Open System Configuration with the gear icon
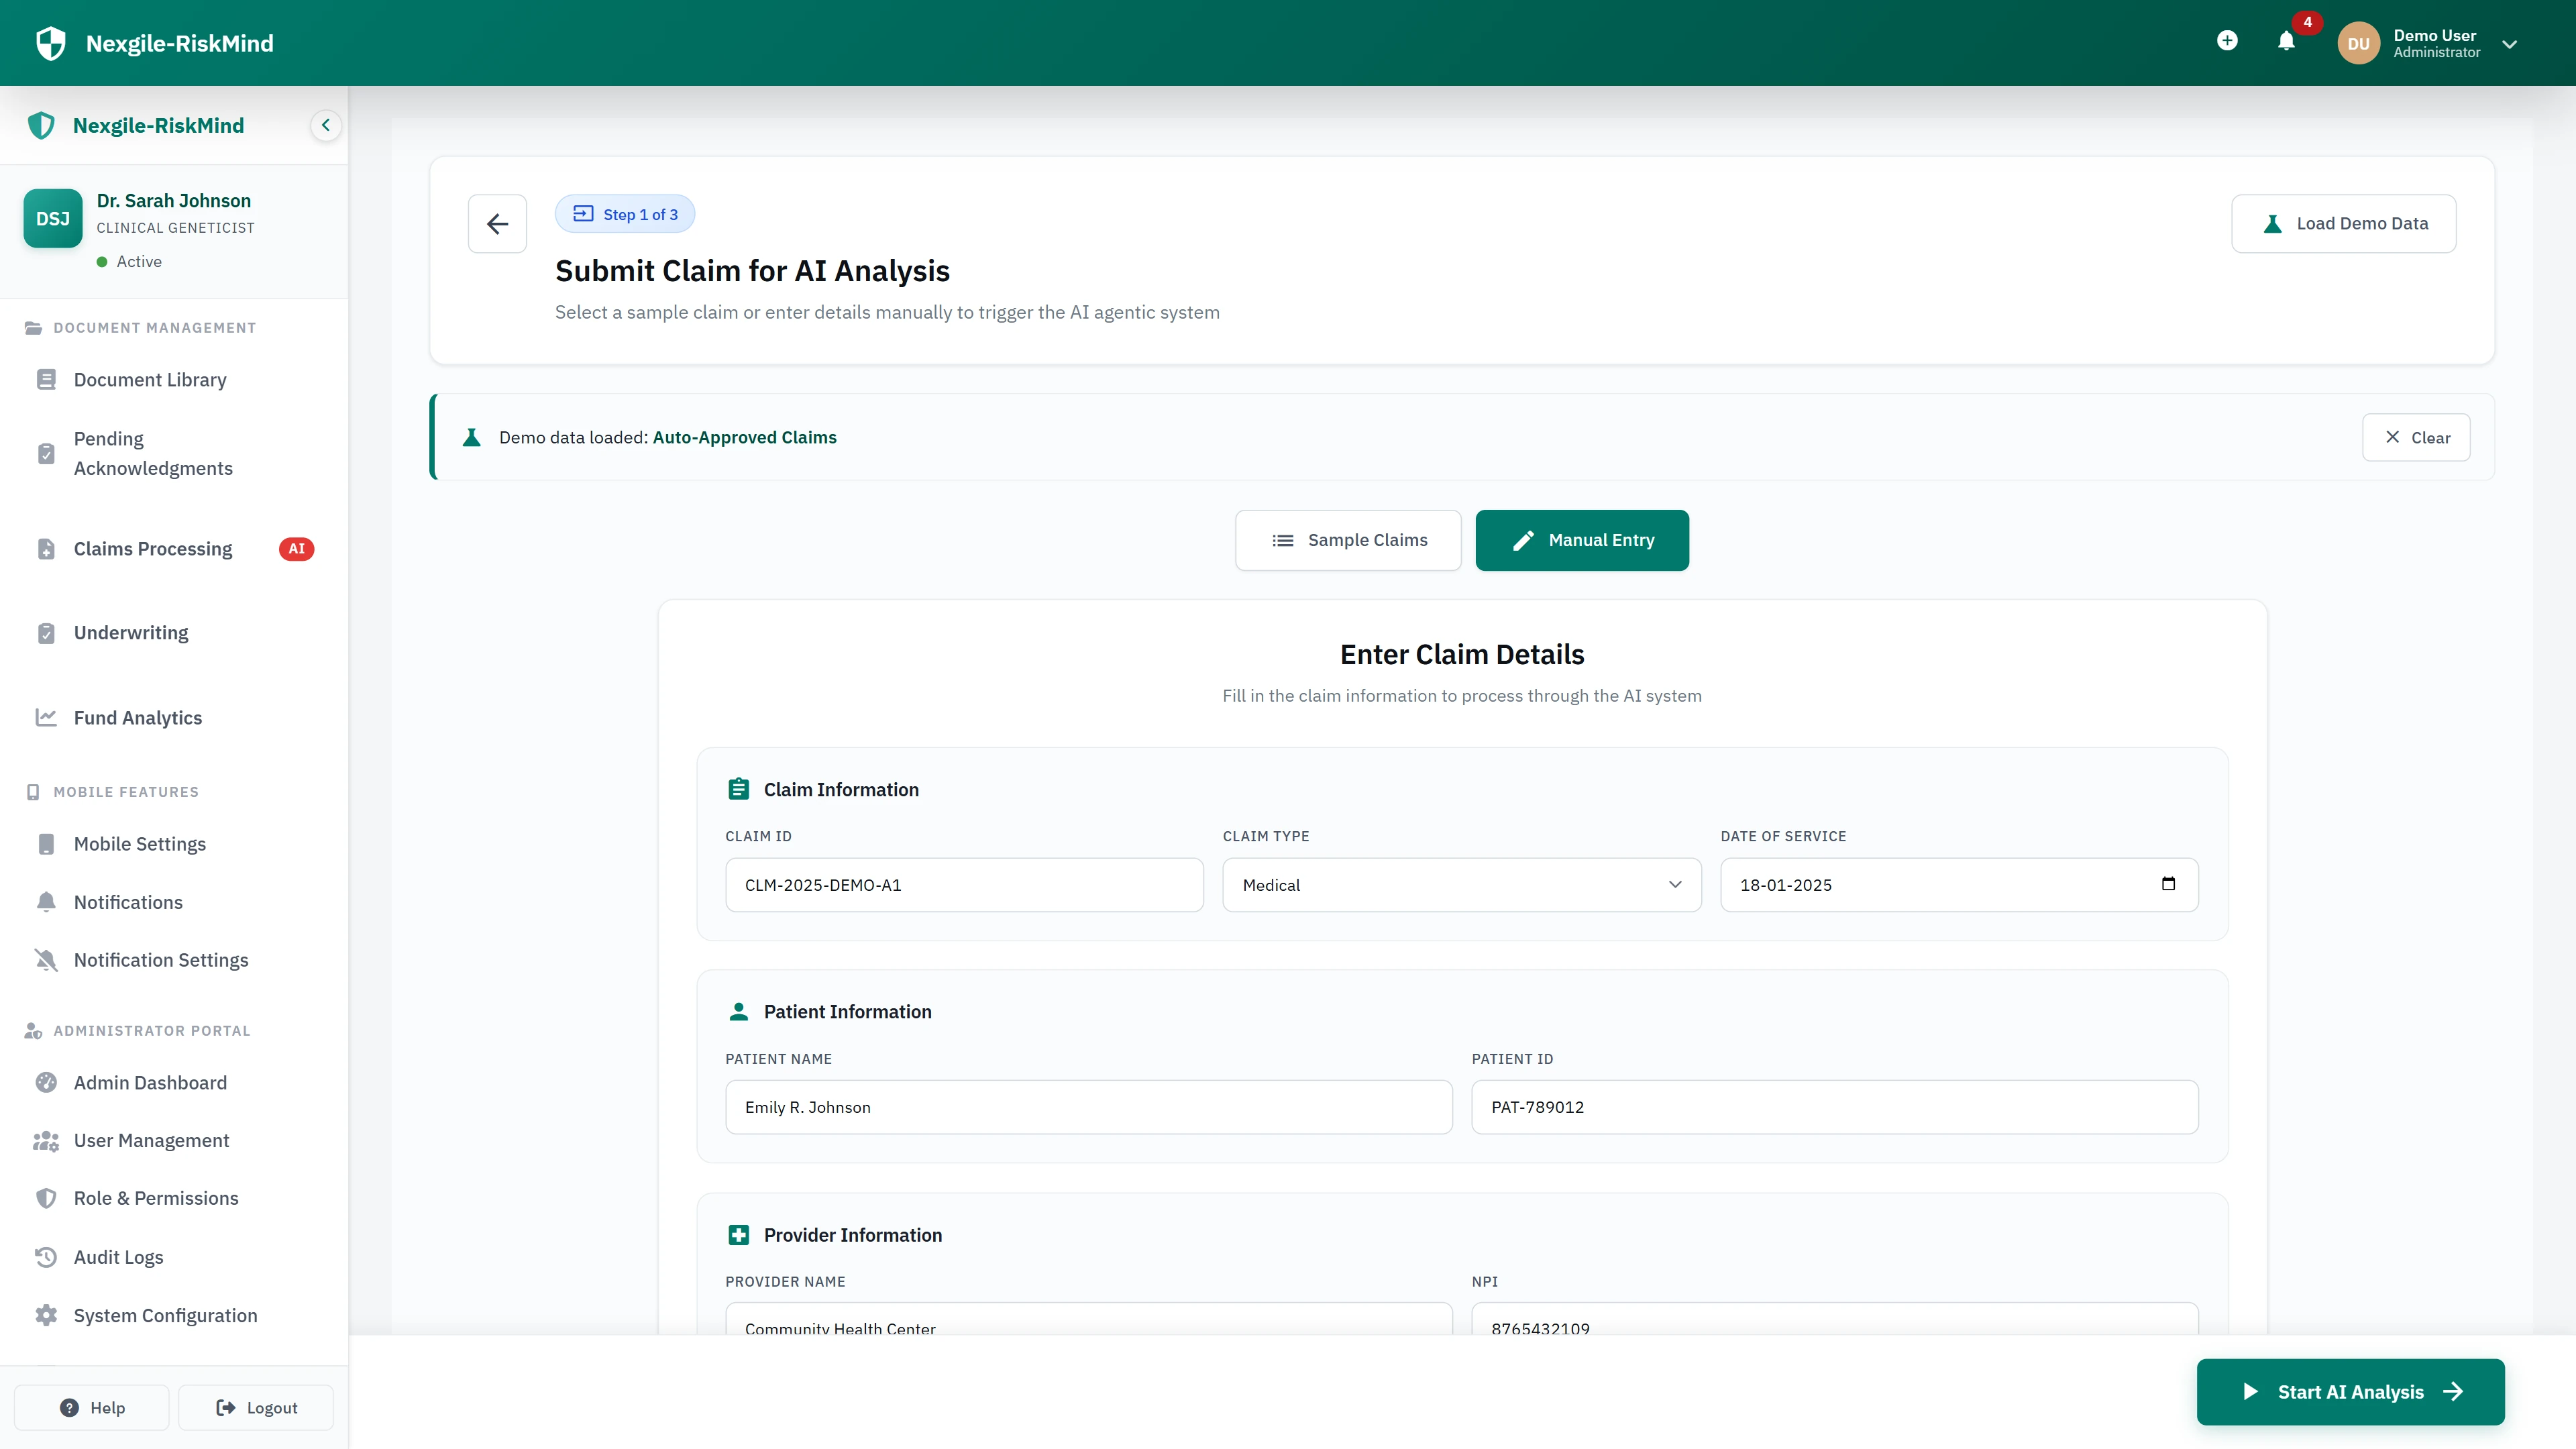This screenshot has height=1449, width=2576. click(x=165, y=1315)
